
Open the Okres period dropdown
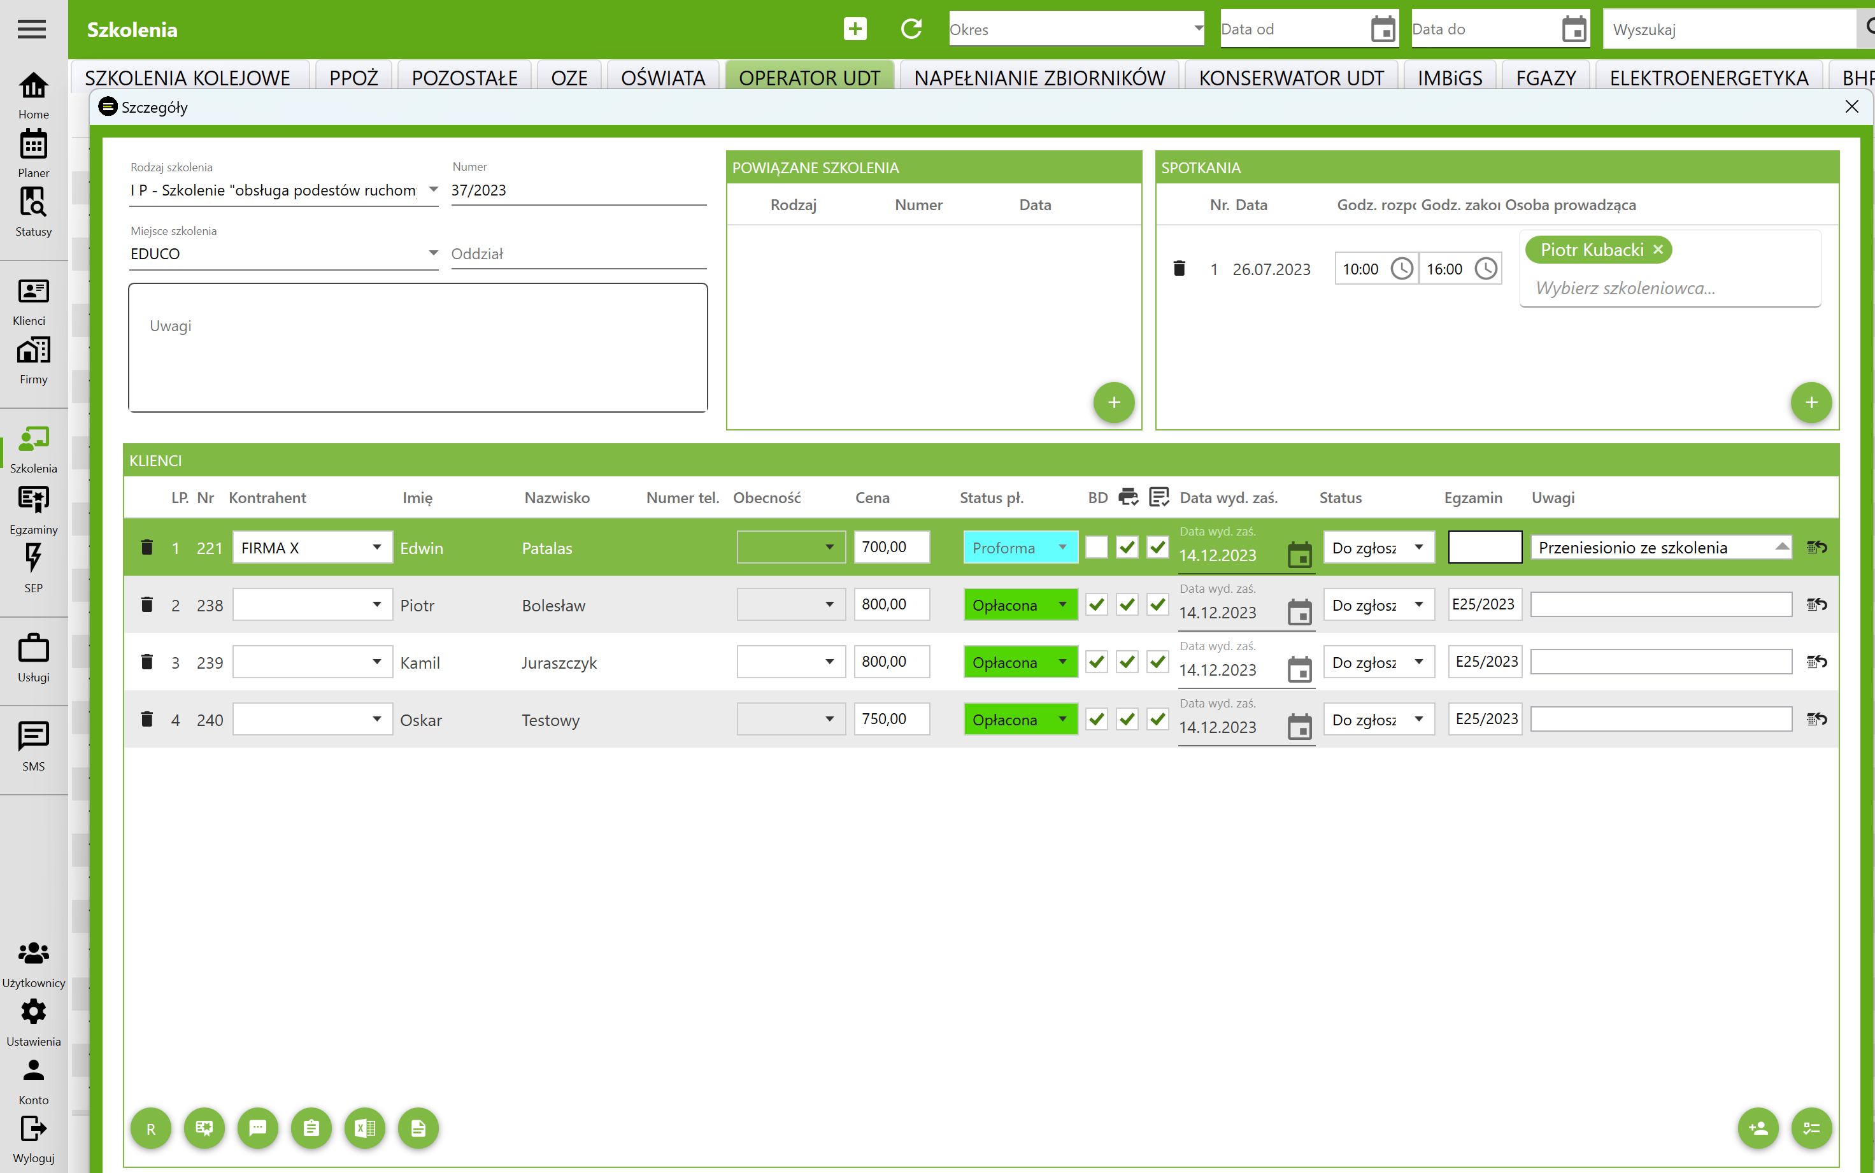point(1077,29)
